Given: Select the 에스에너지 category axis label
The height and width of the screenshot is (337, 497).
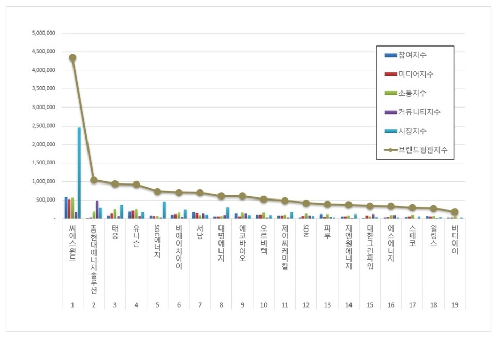Looking at the screenshot, I should [391, 243].
